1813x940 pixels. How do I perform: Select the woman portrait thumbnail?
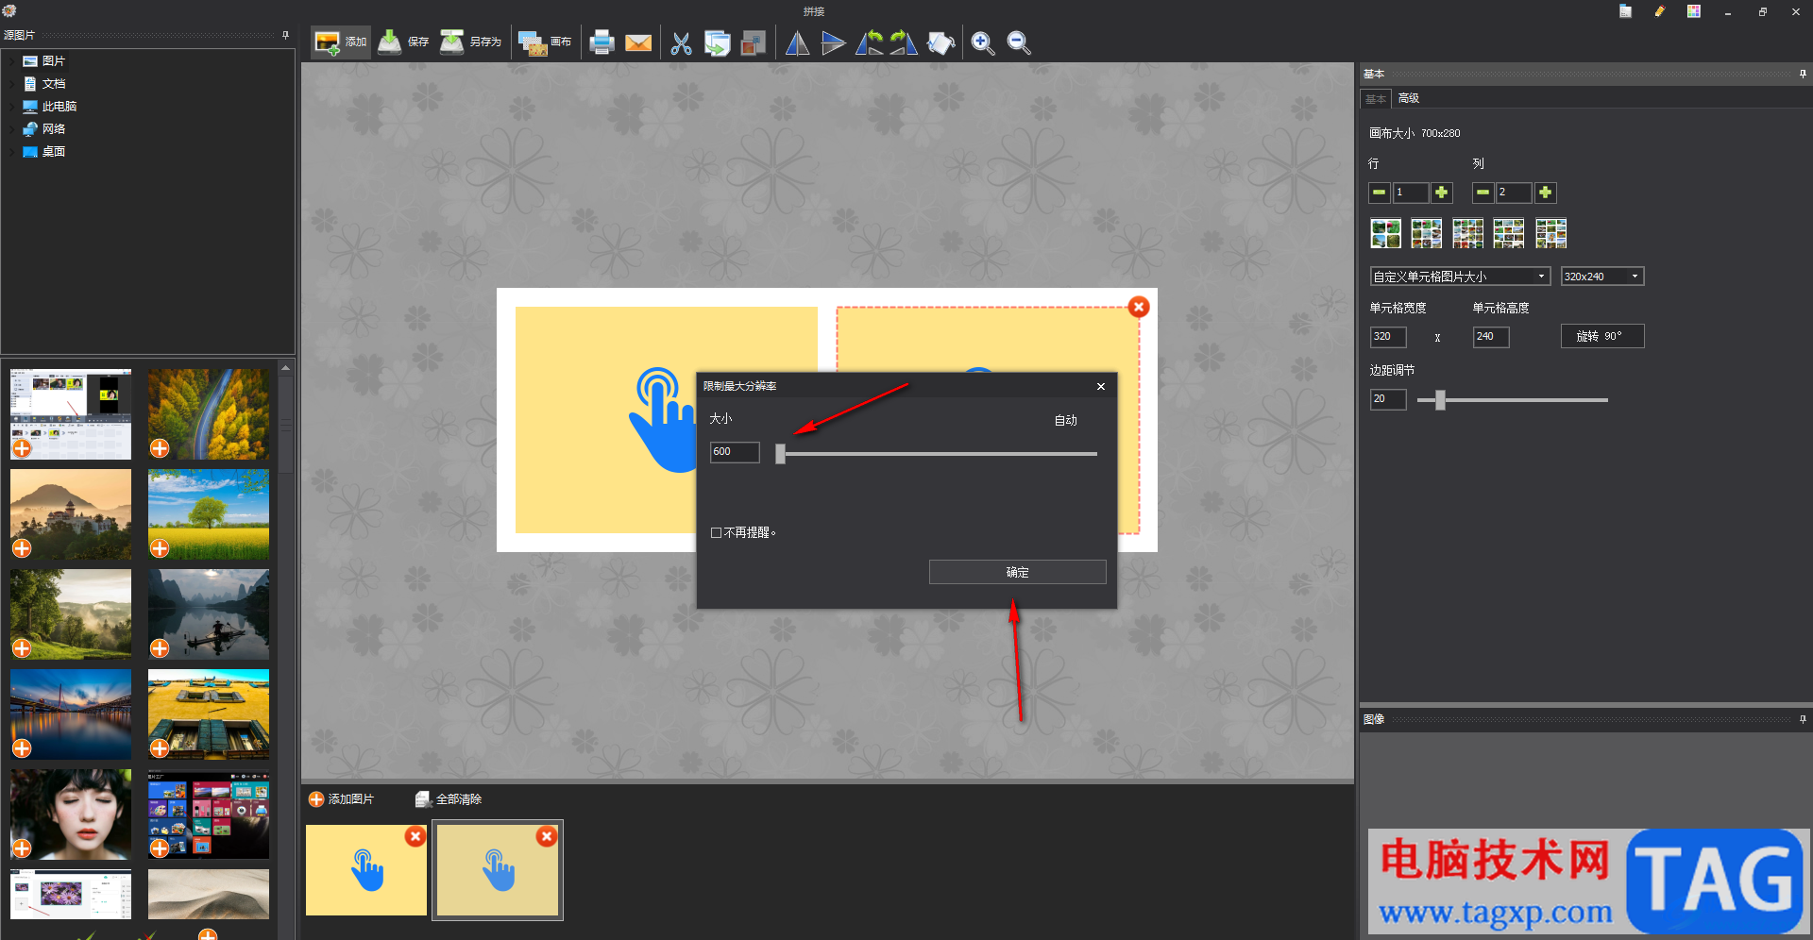point(71,814)
